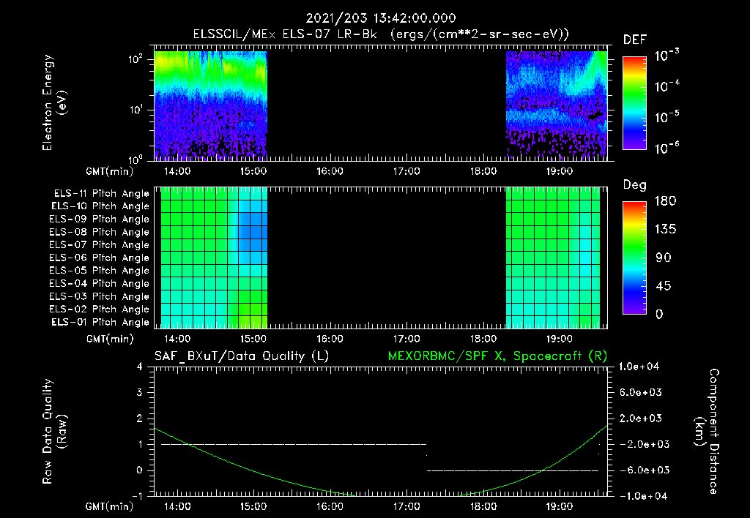The height and width of the screenshot is (518, 750).
Task: Select the ELS-11 Pitch Angle row label
Action: coord(101,194)
